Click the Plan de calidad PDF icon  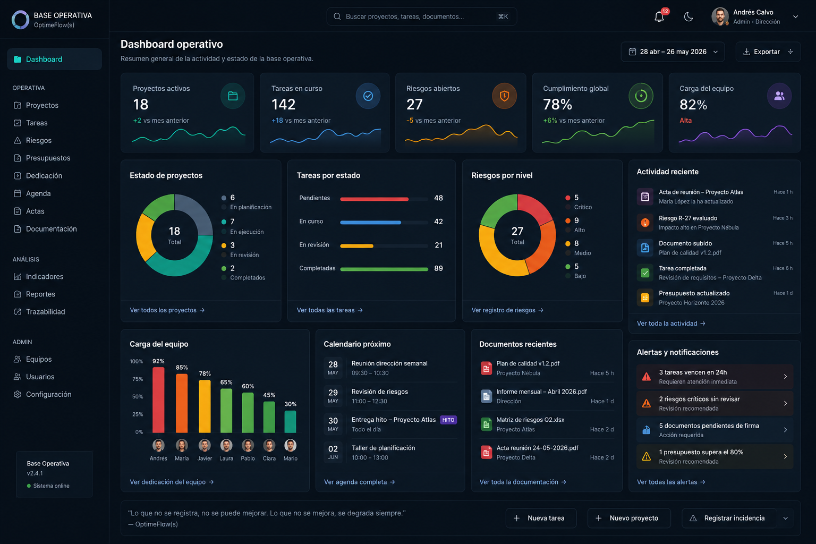coord(486,368)
